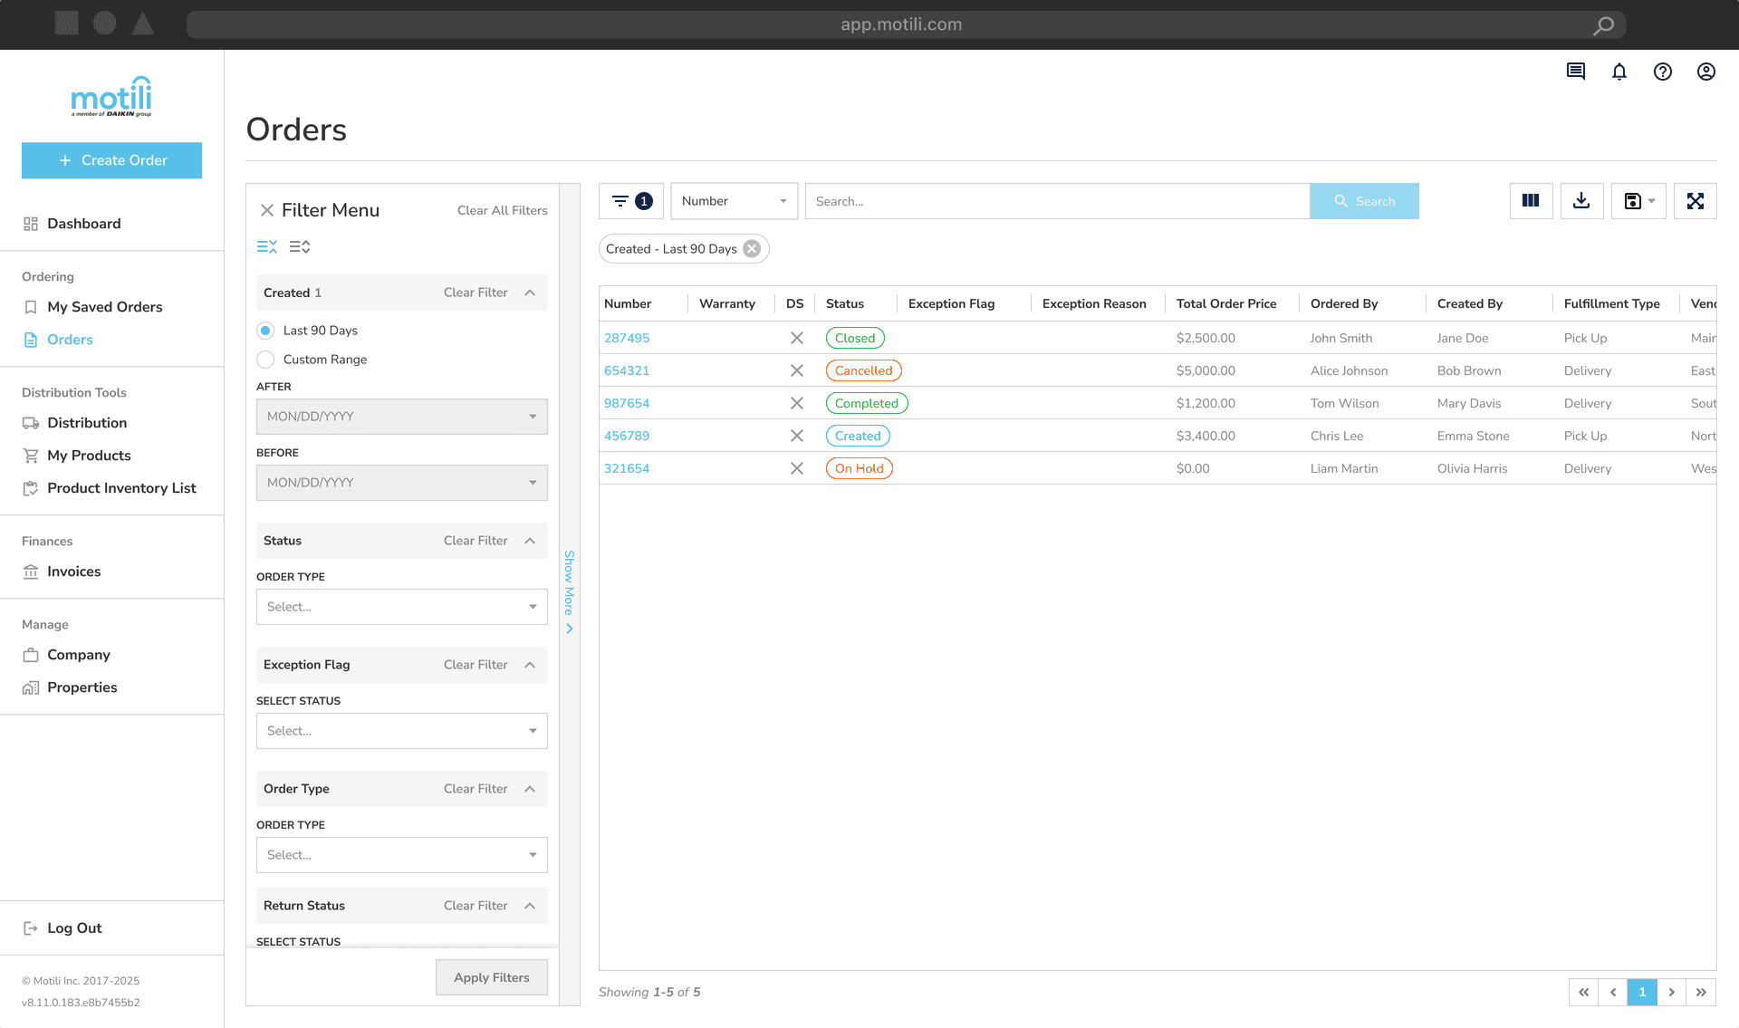Open the save view dropdown icon
The width and height of the screenshot is (1739, 1028).
coord(1638,201)
